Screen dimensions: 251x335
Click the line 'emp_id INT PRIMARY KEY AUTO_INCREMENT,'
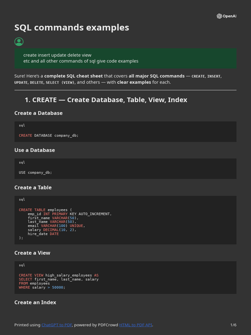click(70, 214)
